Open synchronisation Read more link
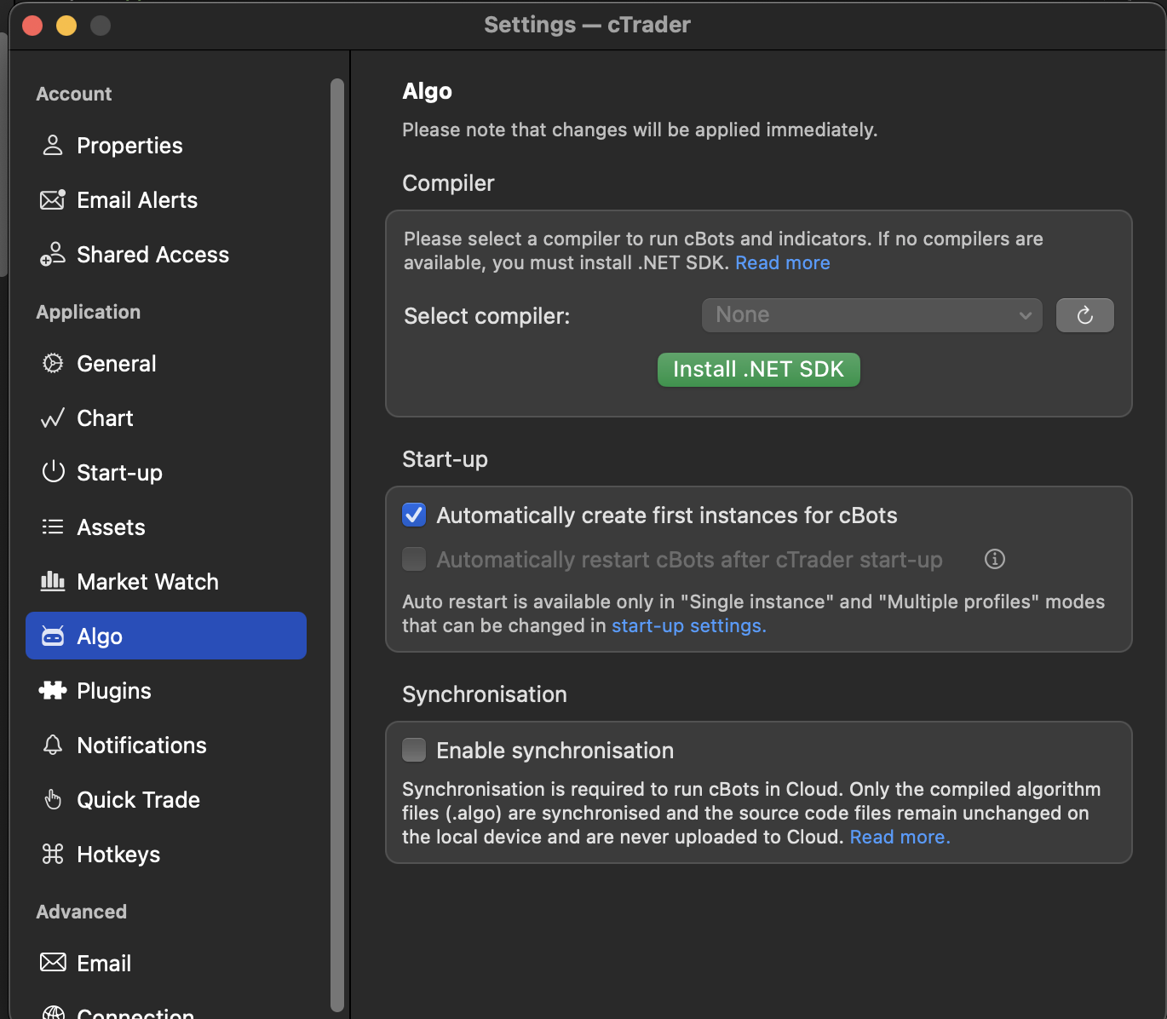1167x1019 pixels. (900, 838)
